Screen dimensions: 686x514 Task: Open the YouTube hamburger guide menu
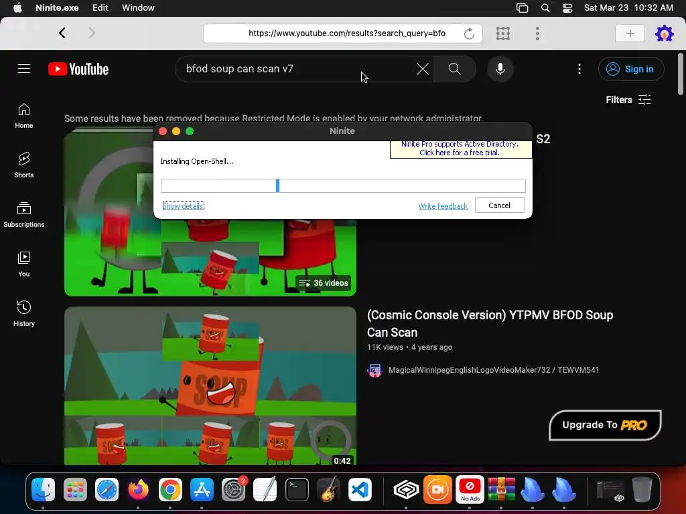[24, 69]
